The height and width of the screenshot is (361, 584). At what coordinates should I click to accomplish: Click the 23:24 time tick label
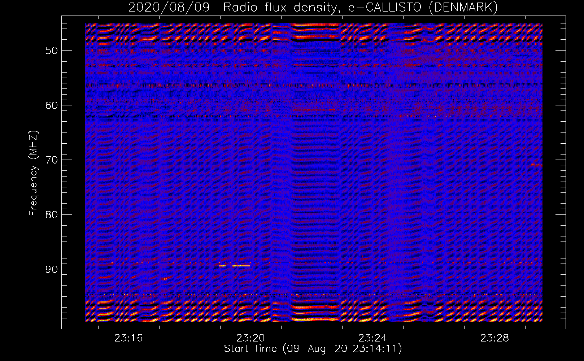point(372,338)
